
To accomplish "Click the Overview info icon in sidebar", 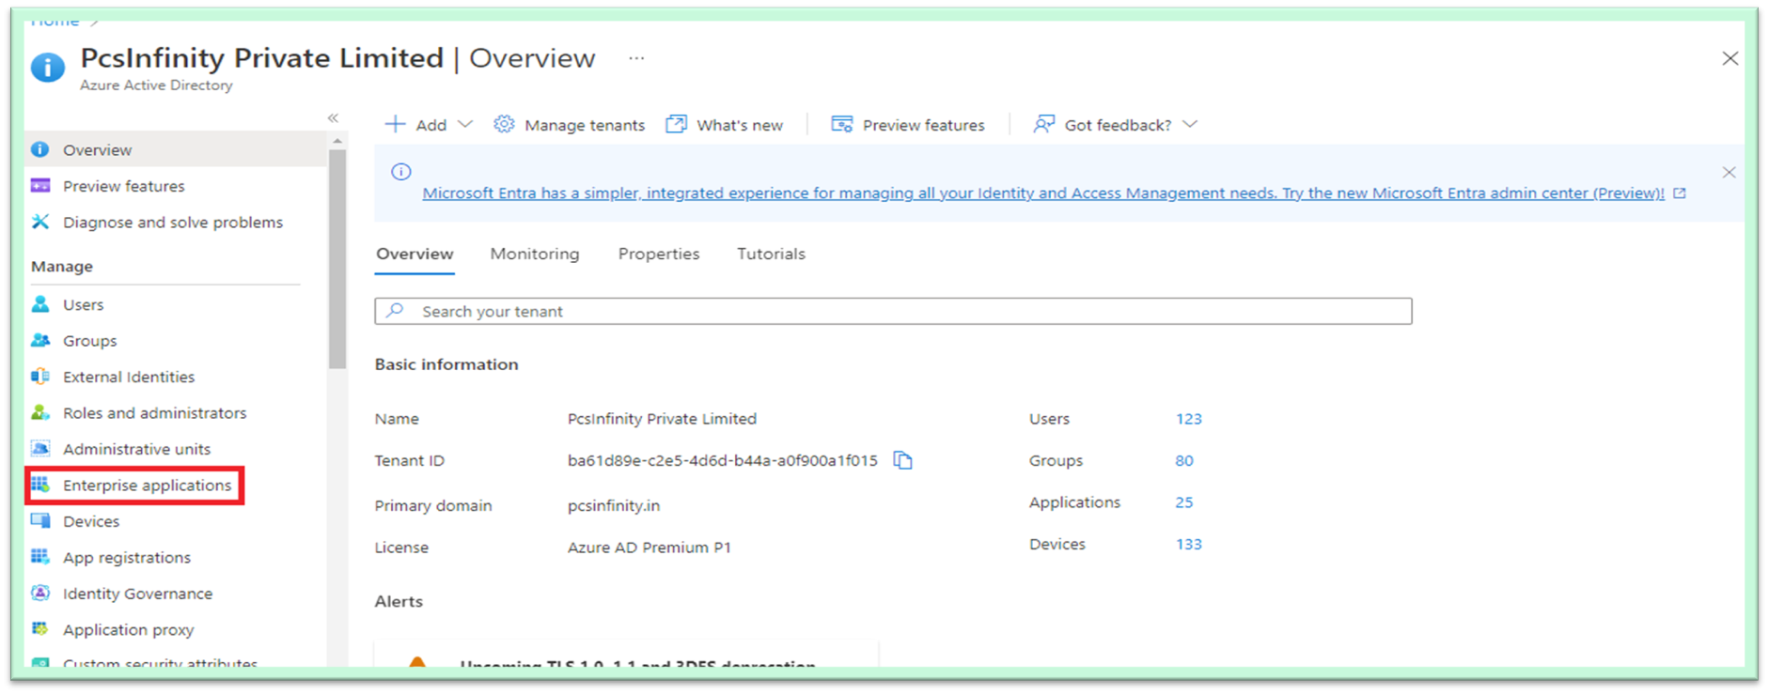I will [x=39, y=149].
